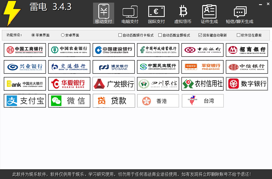Uncheck the 回车键自动刷新 option
Image resolution: width=272 pixels, height=179 pixels.
point(200,35)
